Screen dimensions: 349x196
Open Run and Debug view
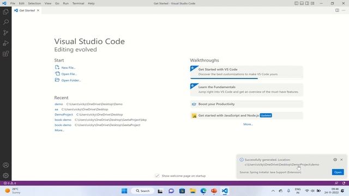[6, 43]
